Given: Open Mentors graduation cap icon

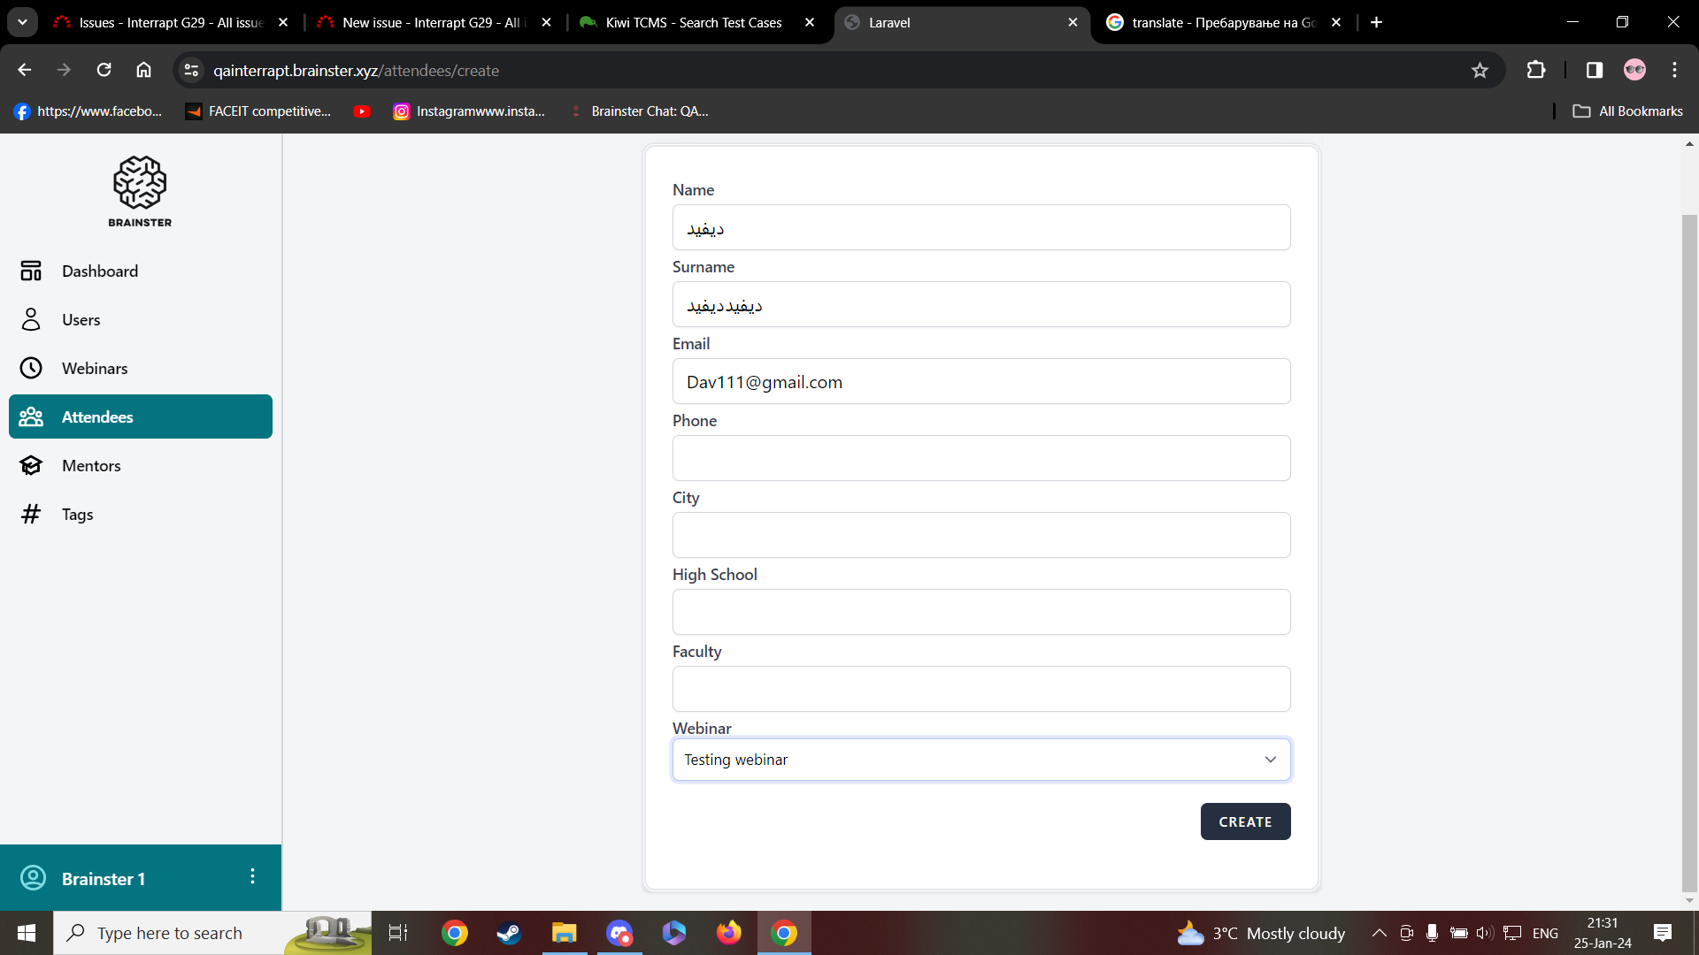Looking at the screenshot, I should click(x=31, y=466).
